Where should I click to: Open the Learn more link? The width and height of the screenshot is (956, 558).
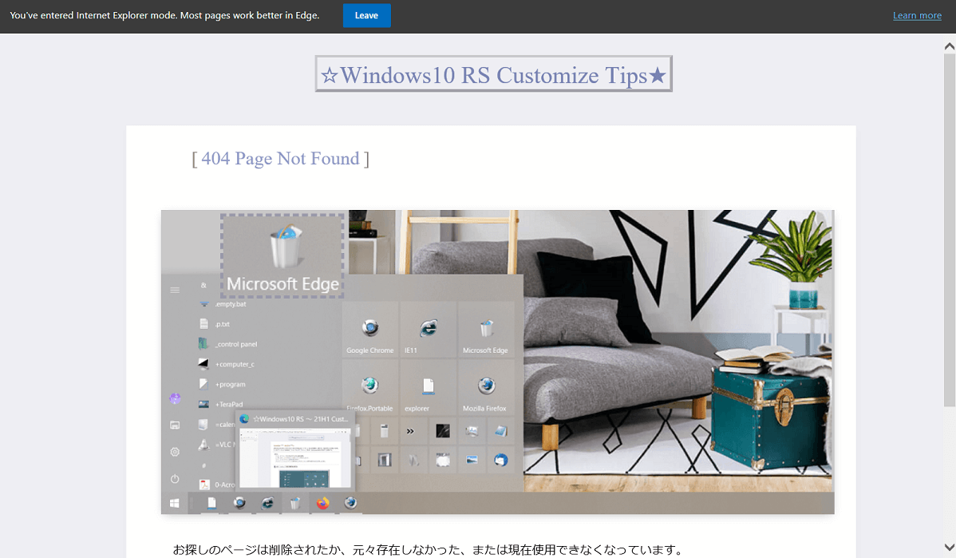point(917,15)
